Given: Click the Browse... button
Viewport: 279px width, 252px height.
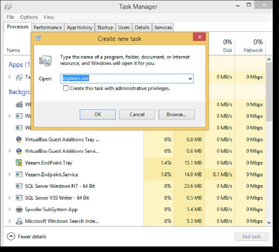Looking at the screenshot, I should pyautogui.click(x=176, y=114).
